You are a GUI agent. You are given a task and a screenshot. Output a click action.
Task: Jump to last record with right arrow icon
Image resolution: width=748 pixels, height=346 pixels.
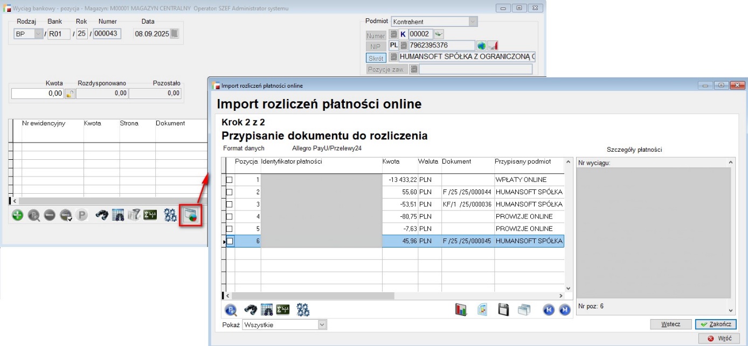[564, 309]
